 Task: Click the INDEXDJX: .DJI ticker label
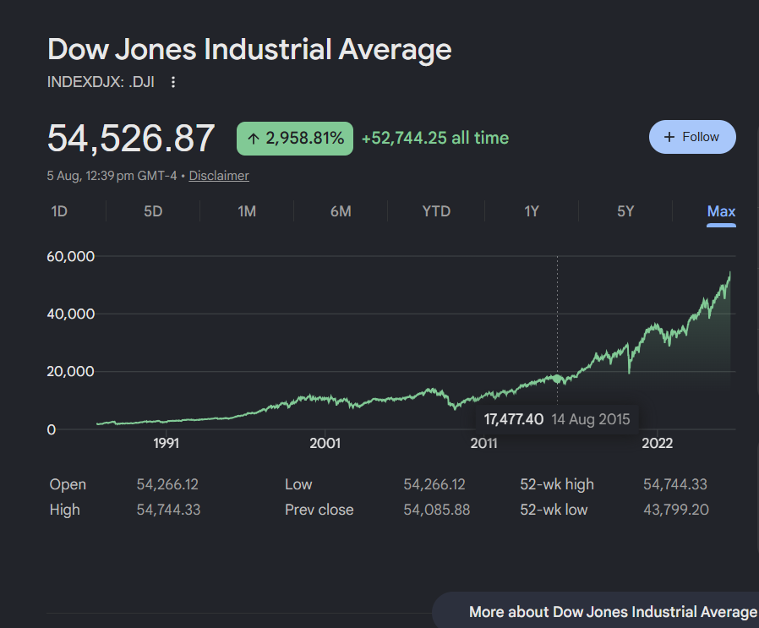click(x=101, y=82)
